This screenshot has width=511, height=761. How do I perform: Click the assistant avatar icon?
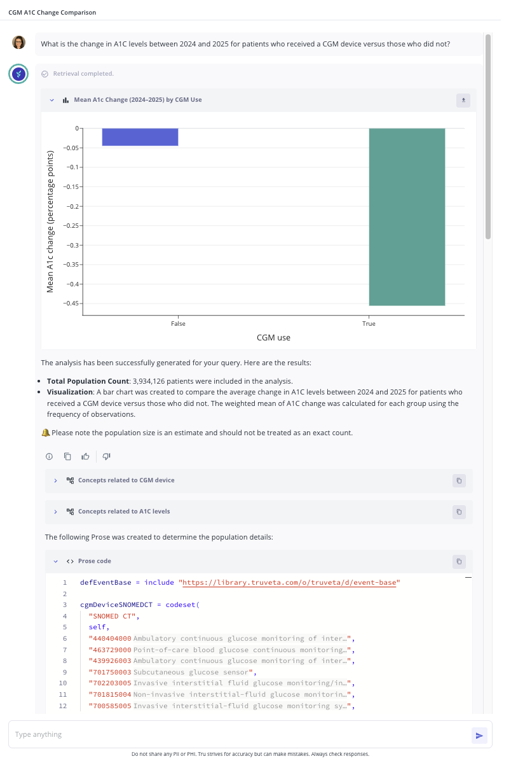pos(19,74)
